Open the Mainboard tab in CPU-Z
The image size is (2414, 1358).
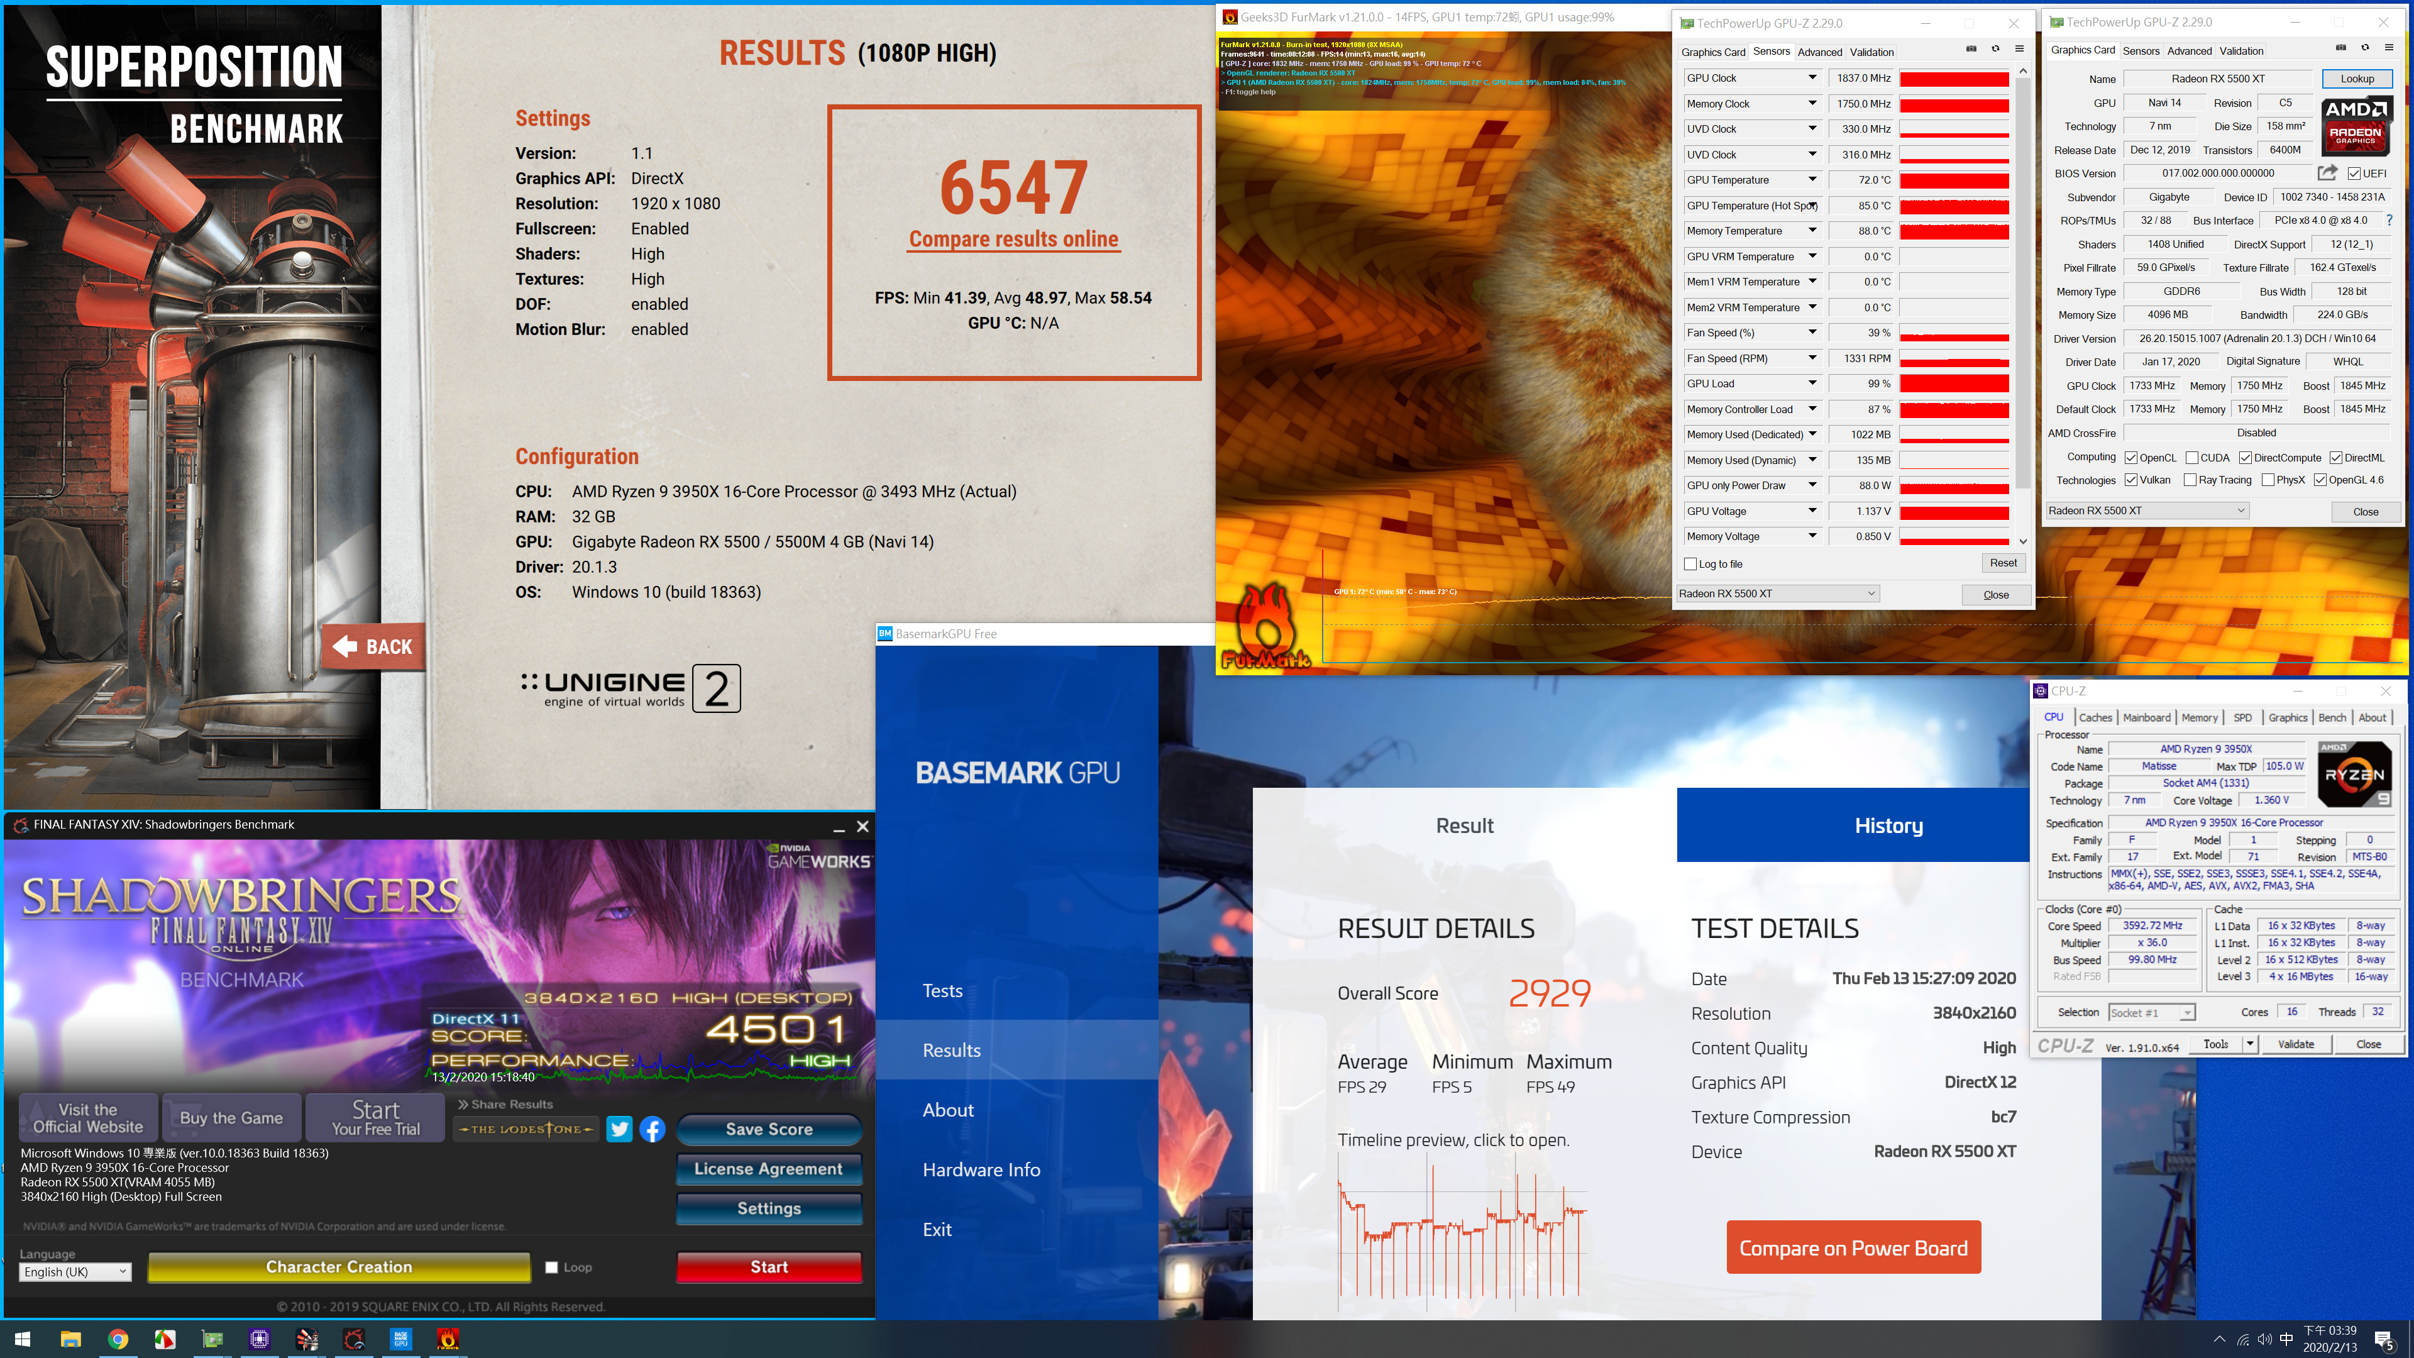[x=2146, y=717]
